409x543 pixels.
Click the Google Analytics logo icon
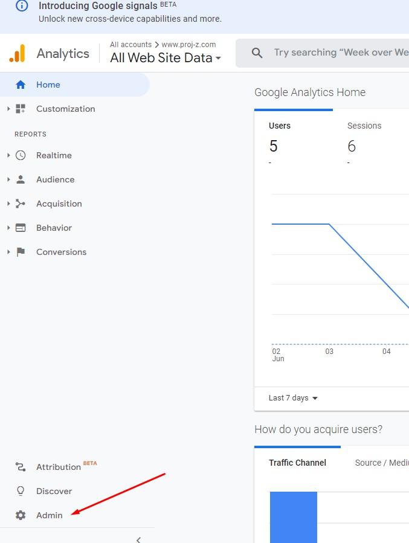tap(17, 54)
